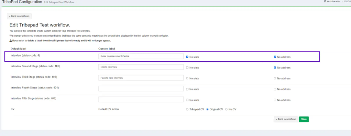Select Tribepad CV as default CV action
This screenshot has width=351, height=136.
coord(187,110)
